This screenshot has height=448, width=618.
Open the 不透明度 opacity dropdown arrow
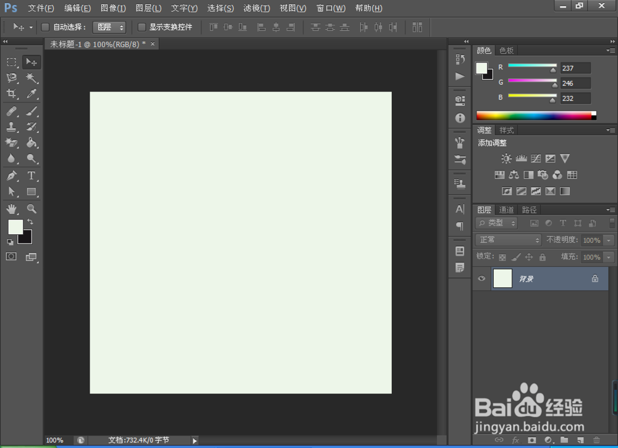609,240
